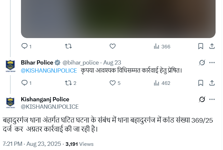The width and height of the screenshot is (223, 150).
Task: Open more options for Kishanganj Police tweet
Action: 212,99
